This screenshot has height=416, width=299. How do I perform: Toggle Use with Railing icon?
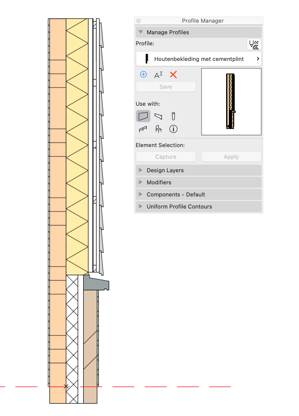point(143,129)
